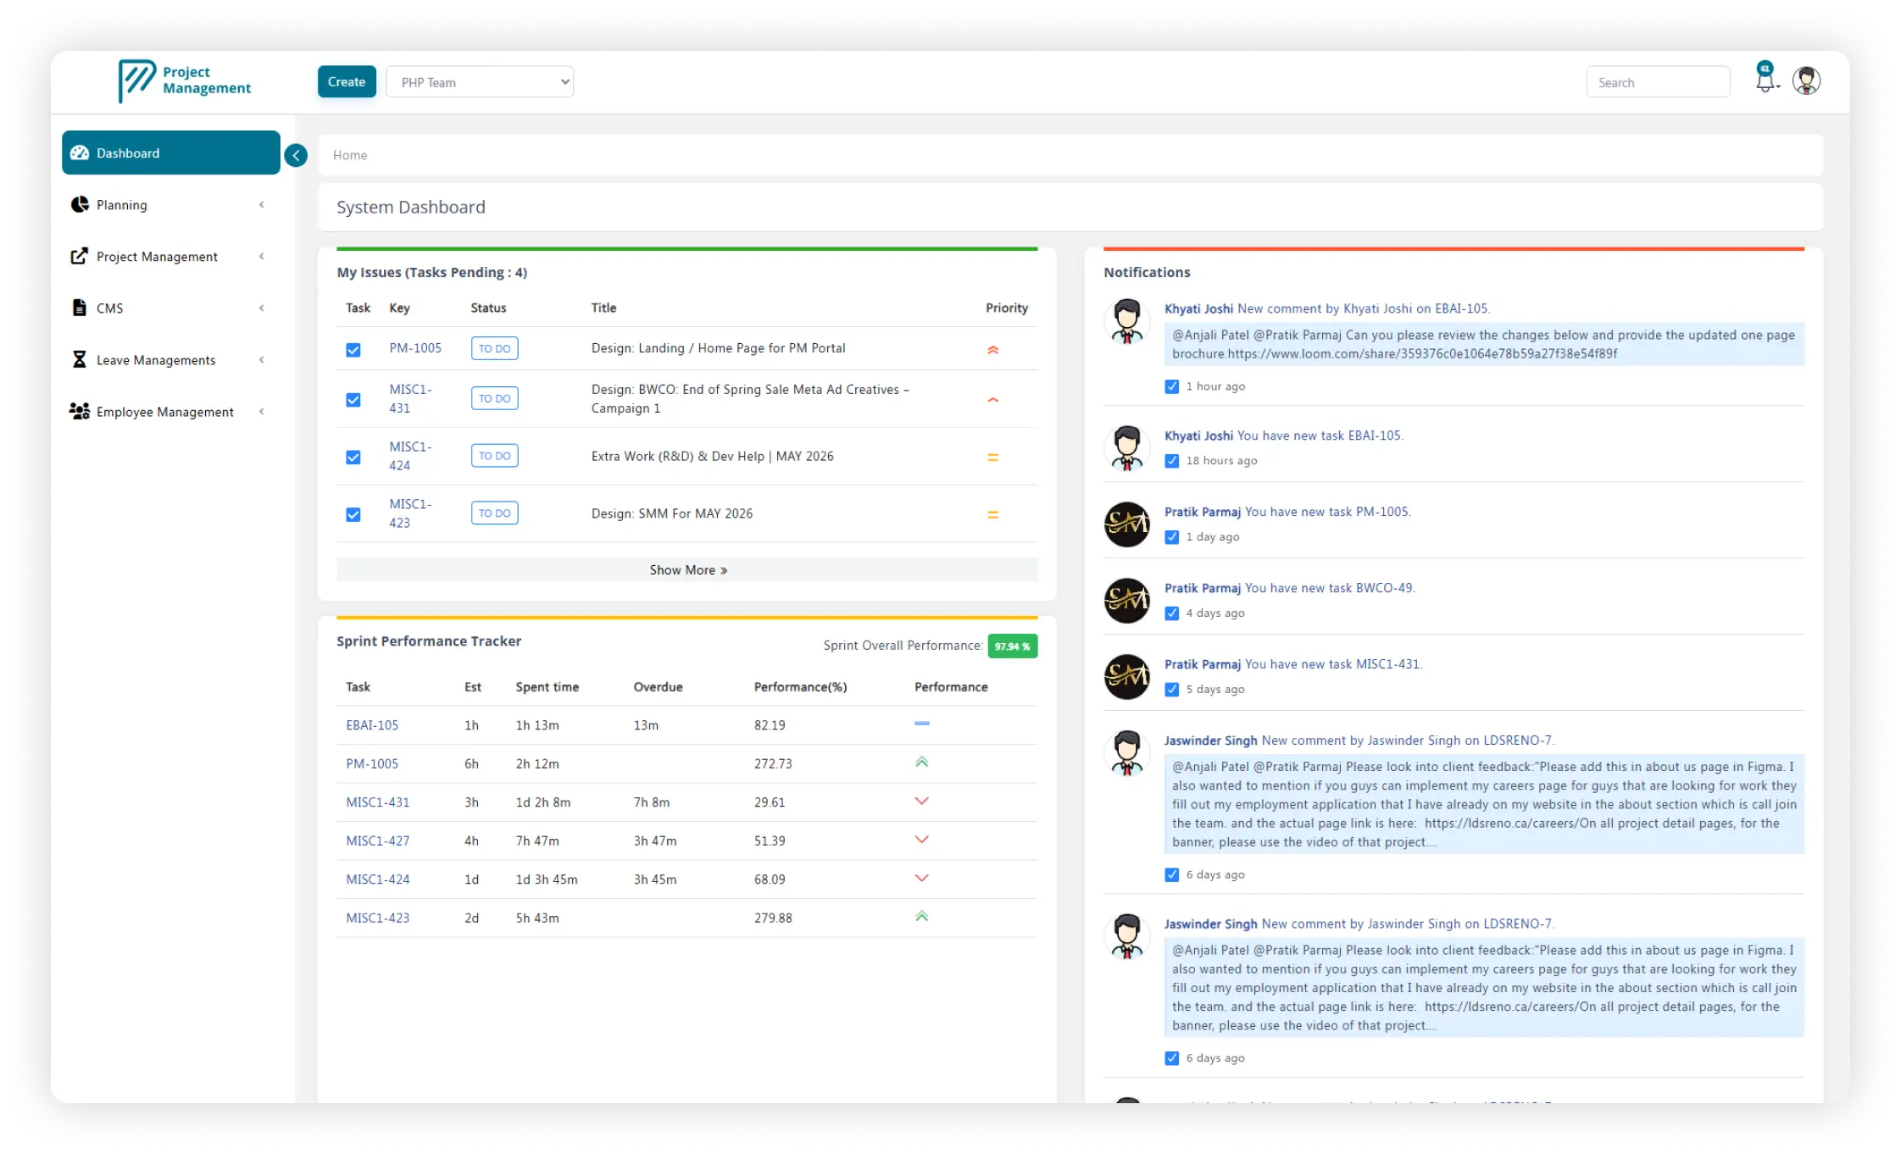The height and width of the screenshot is (1154, 1901).
Task: Click the Leave Managements hourglass icon
Action: 79,359
